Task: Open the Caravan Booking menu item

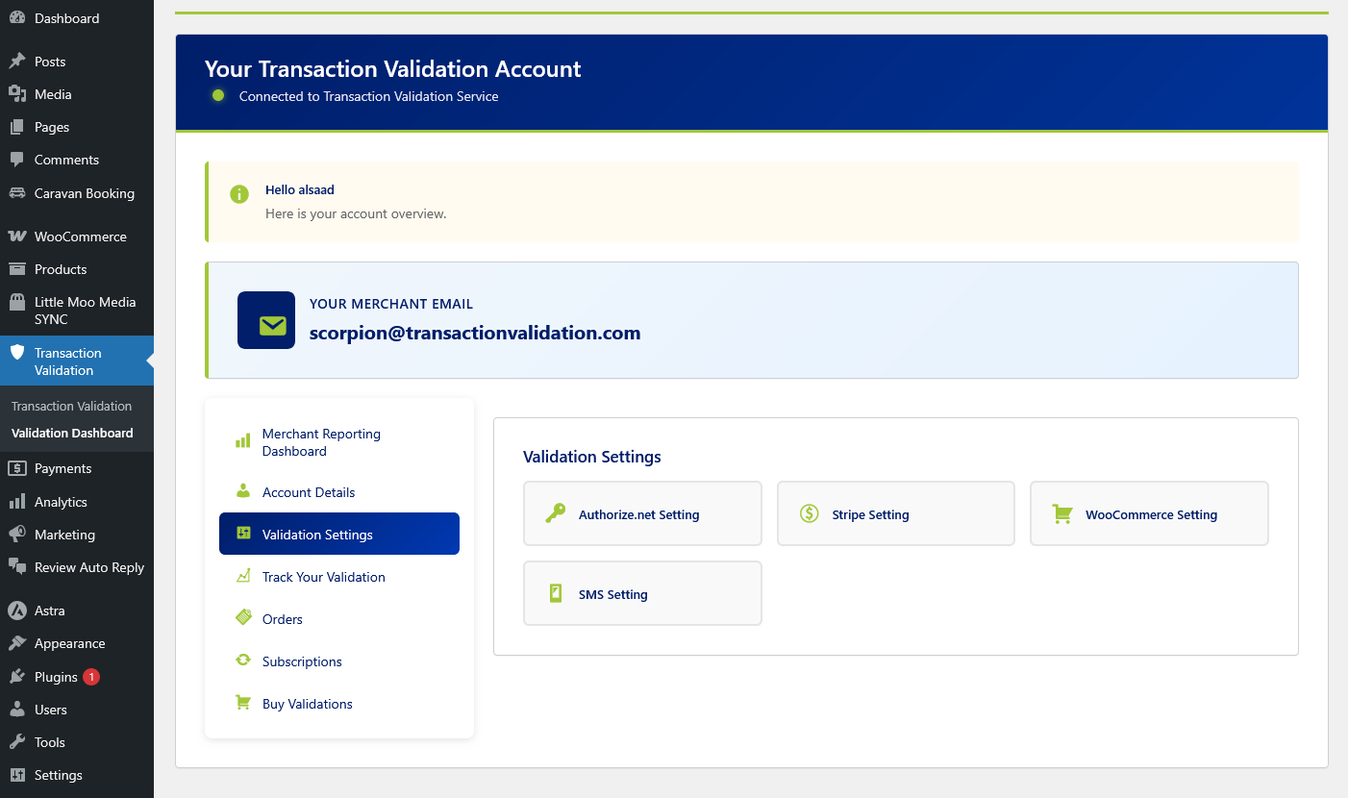Action: (x=77, y=193)
